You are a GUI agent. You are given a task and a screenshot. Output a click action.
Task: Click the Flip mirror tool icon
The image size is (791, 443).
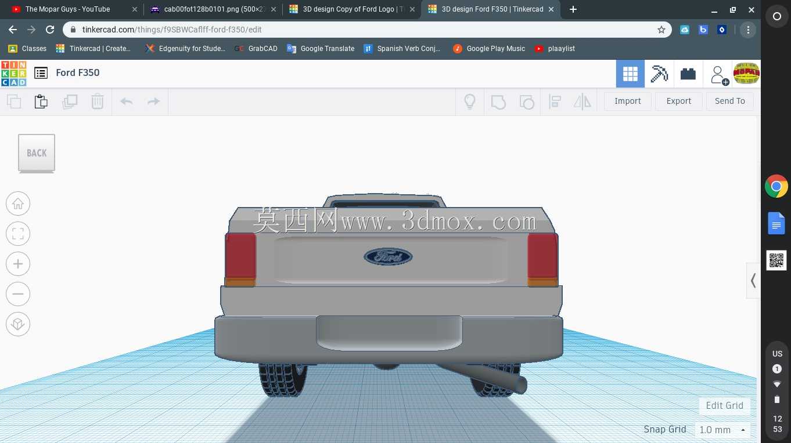tap(582, 102)
